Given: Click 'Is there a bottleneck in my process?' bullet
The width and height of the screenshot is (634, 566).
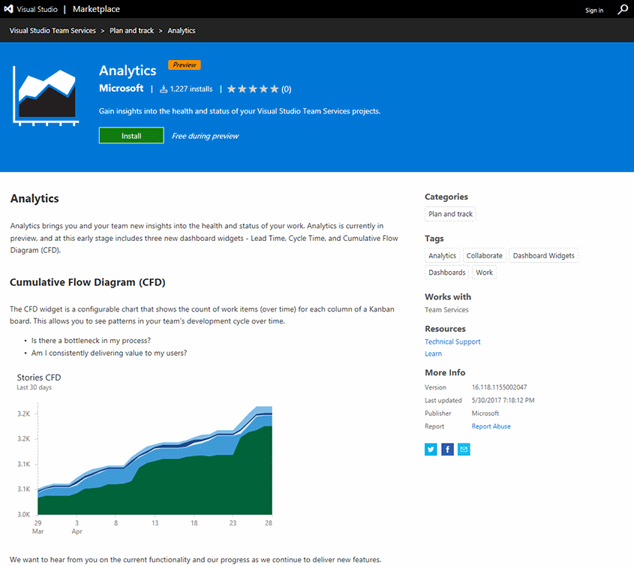Looking at the screenshot, I should pyautogui.click(x=91, y=341).
